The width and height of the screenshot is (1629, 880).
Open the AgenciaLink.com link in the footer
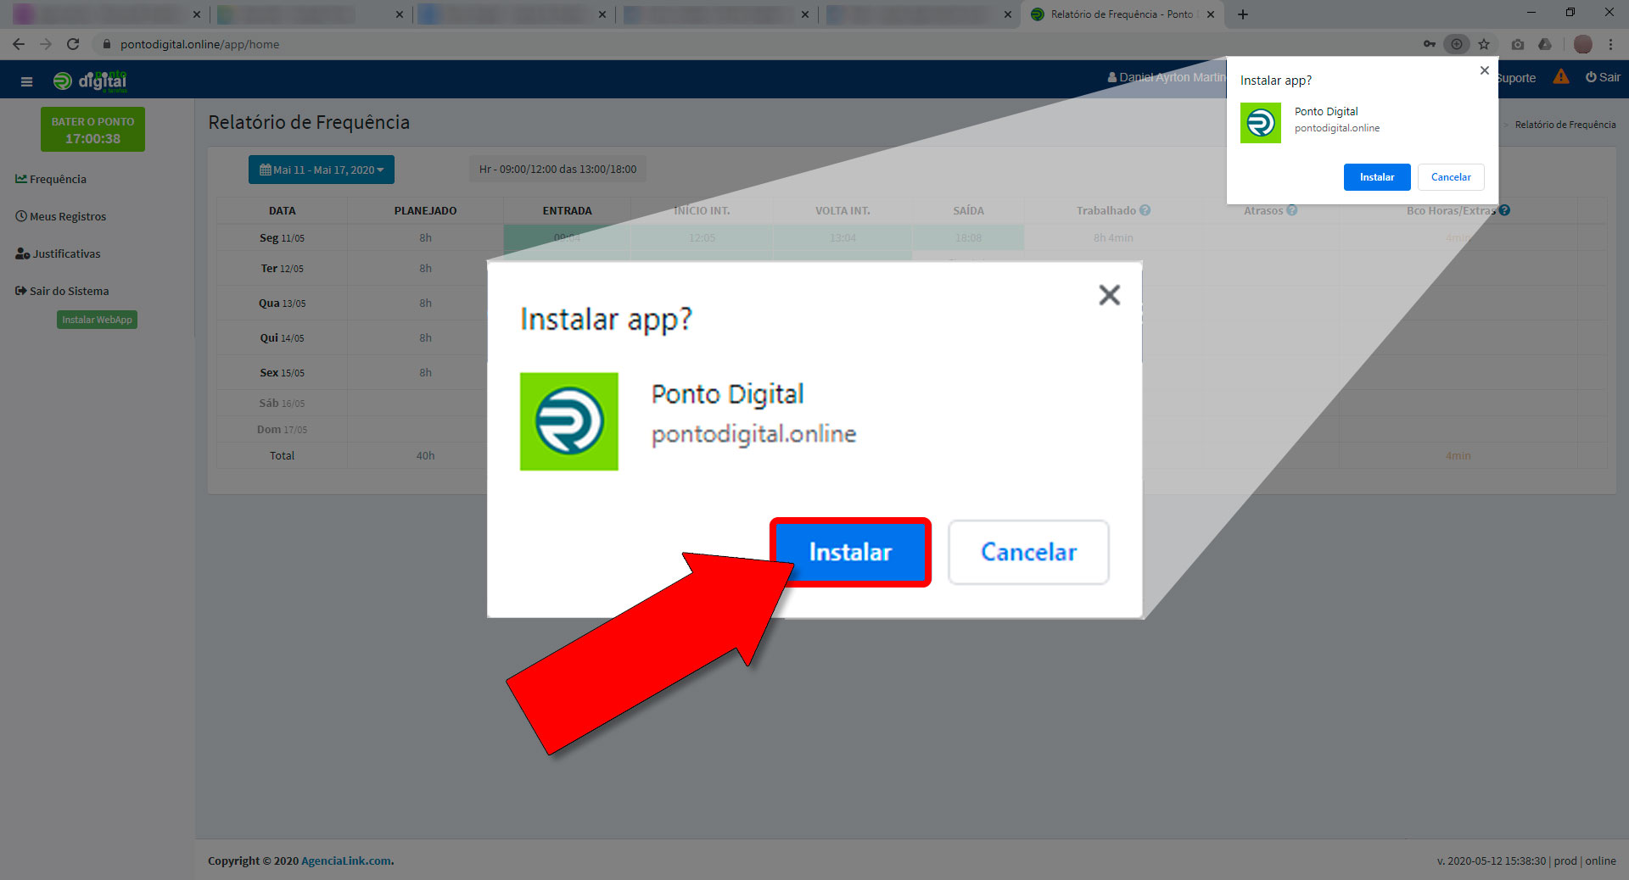346,861
